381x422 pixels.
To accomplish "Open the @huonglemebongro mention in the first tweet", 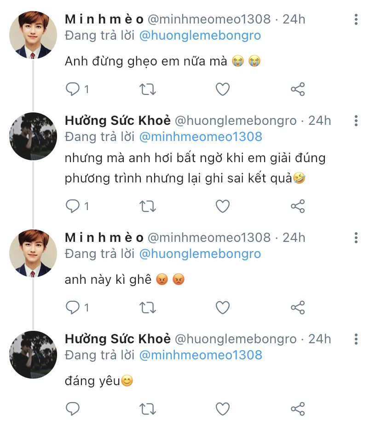I will (200, 35).
